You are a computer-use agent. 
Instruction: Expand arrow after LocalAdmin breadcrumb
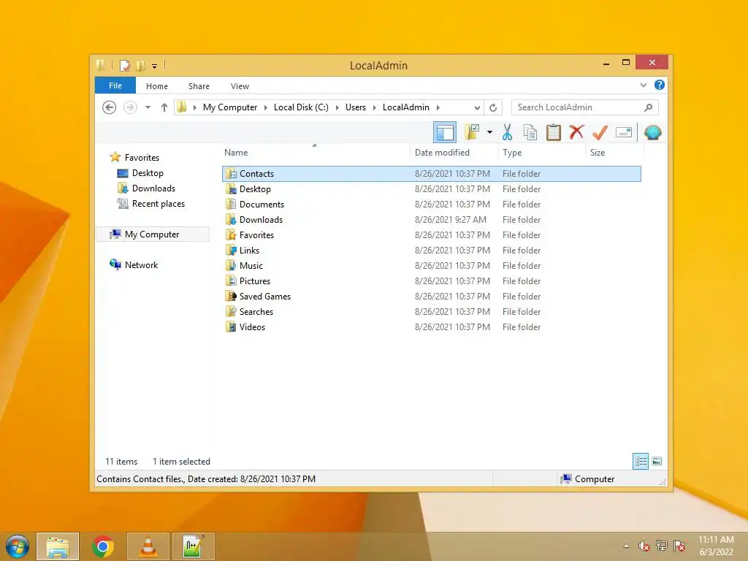(438, 107)
